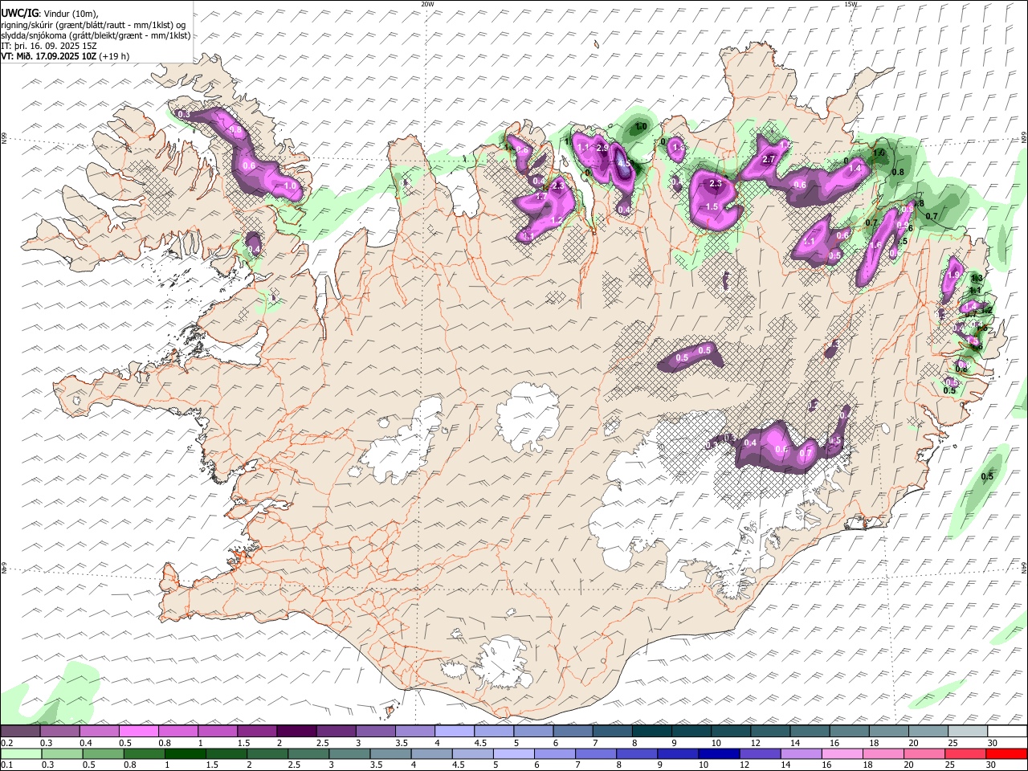
Task: Select the lower legend swatch labeled 0.3
Action: 62,753
